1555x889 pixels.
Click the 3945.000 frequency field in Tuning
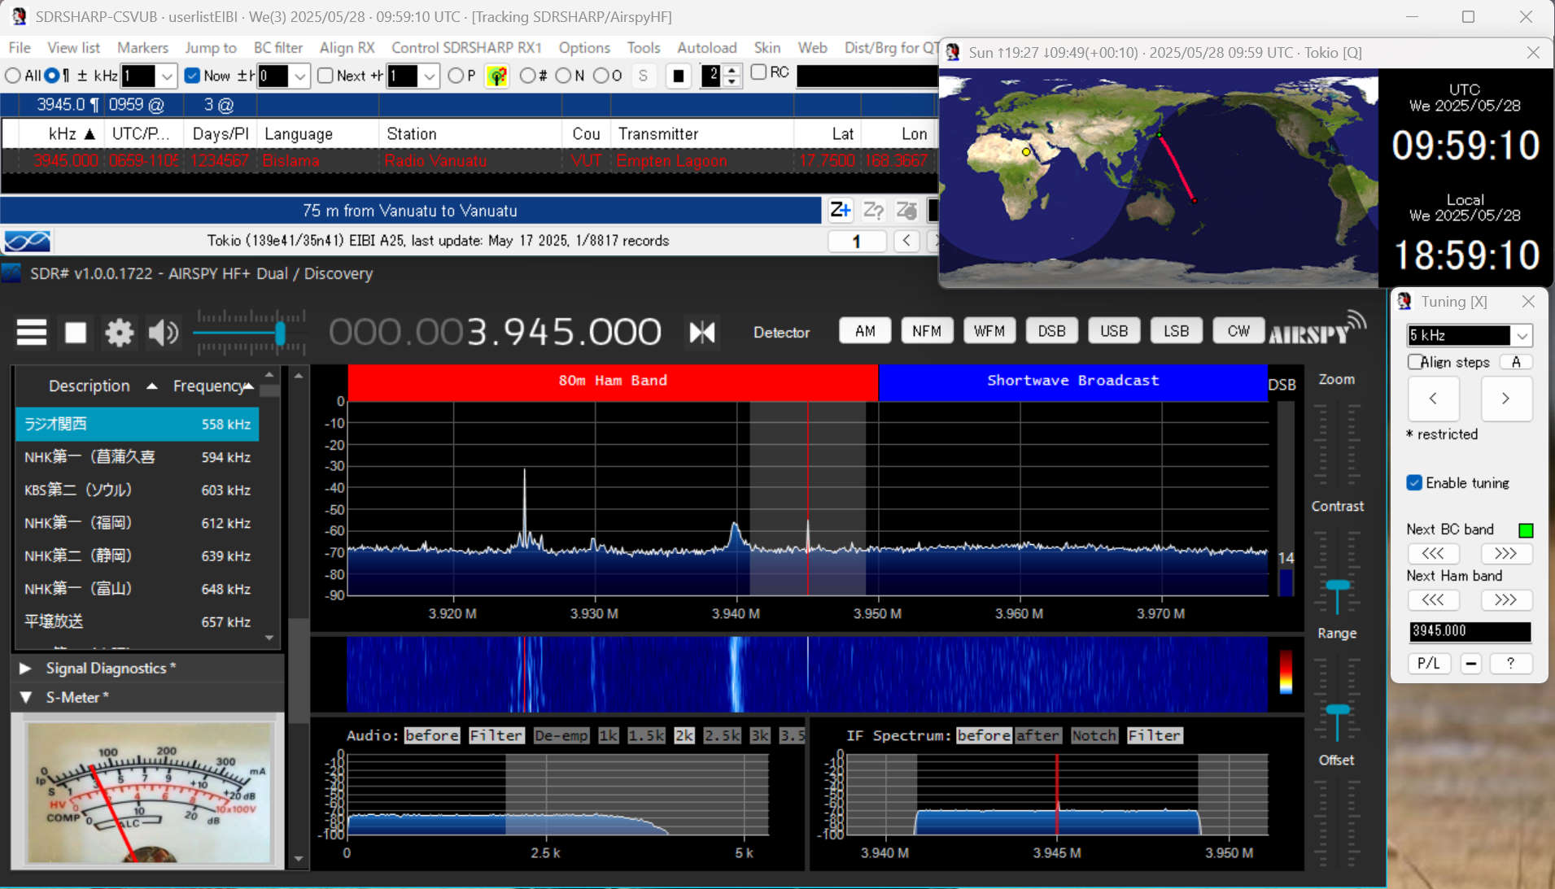[x=1470, y=631]
